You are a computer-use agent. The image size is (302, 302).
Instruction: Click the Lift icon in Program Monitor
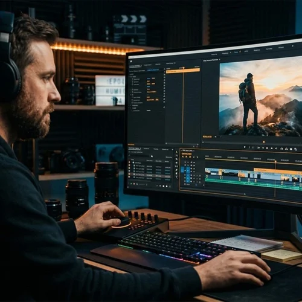click(281, 149)
